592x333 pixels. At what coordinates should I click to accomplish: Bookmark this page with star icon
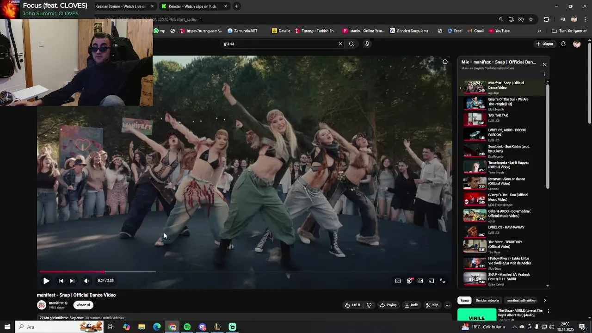[x=531, y=19]
